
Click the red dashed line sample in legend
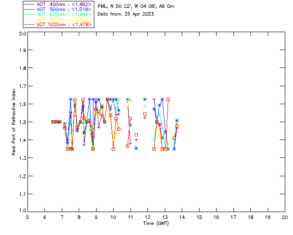tap(29, 24)
